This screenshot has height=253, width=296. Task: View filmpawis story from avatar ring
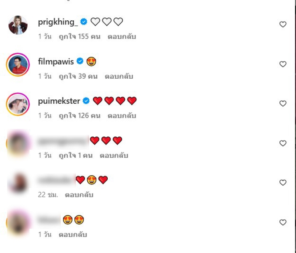[x=18, y=65]
